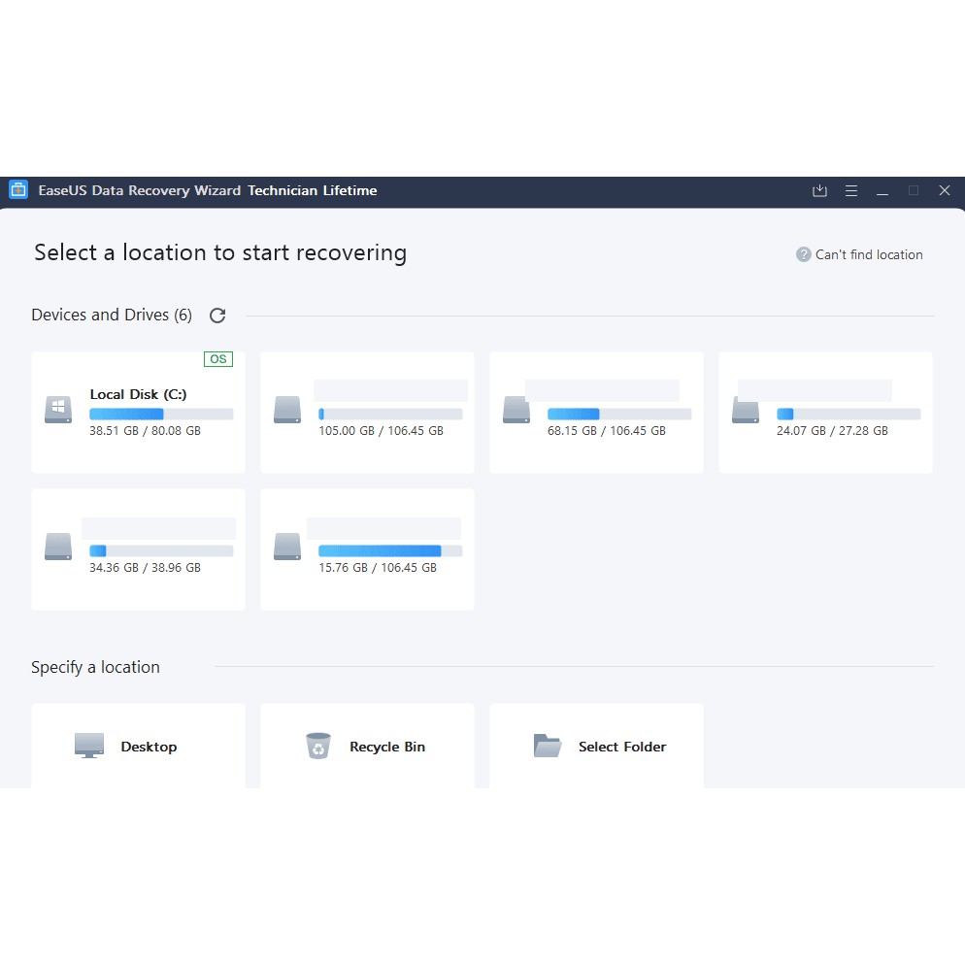Open the hamburger menu in title bar
965x965 pixels.
[x=851, y=191]
